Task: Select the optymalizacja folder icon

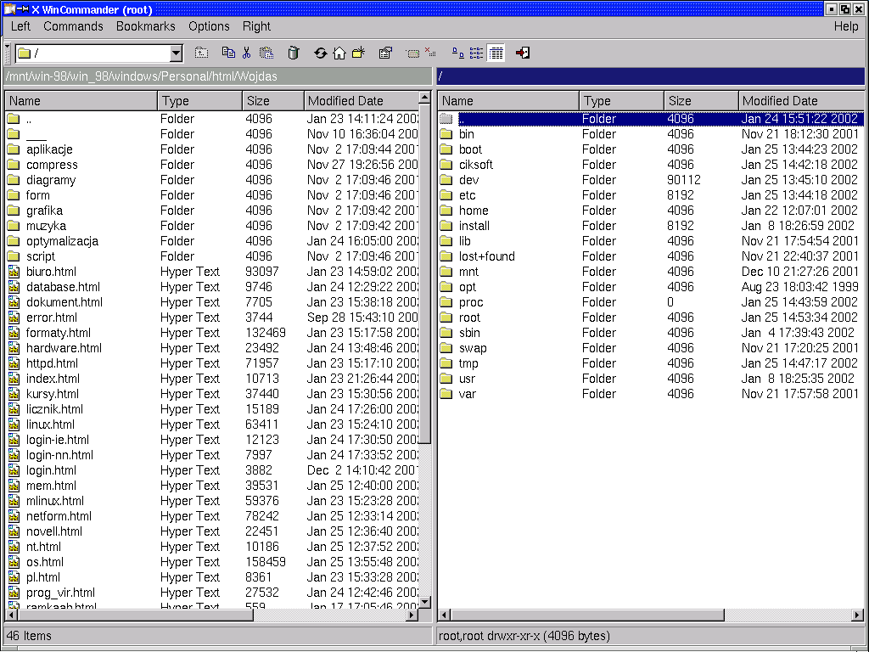Action: [x=14, y=241]
